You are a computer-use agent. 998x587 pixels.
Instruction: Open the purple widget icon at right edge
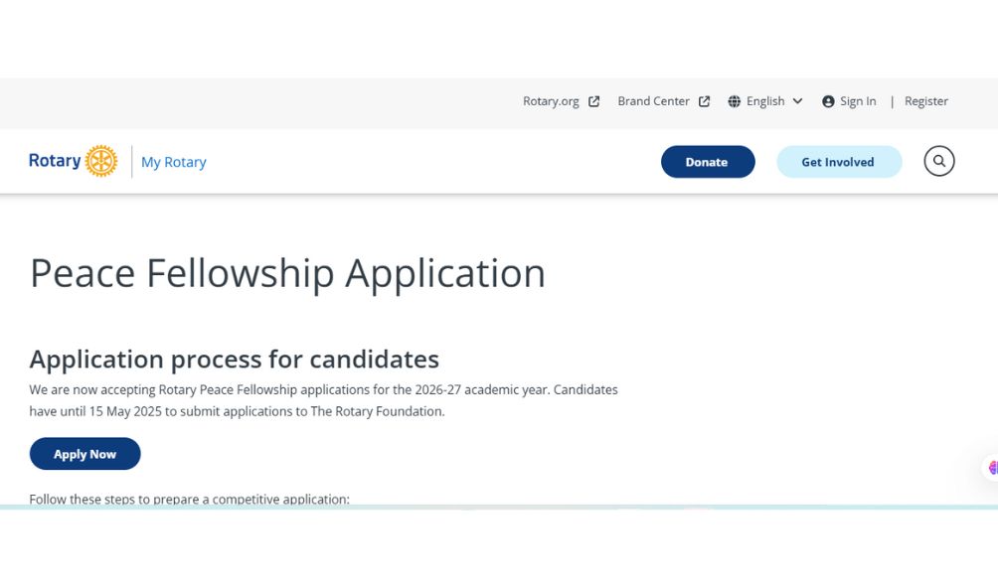tap(992, 468)
